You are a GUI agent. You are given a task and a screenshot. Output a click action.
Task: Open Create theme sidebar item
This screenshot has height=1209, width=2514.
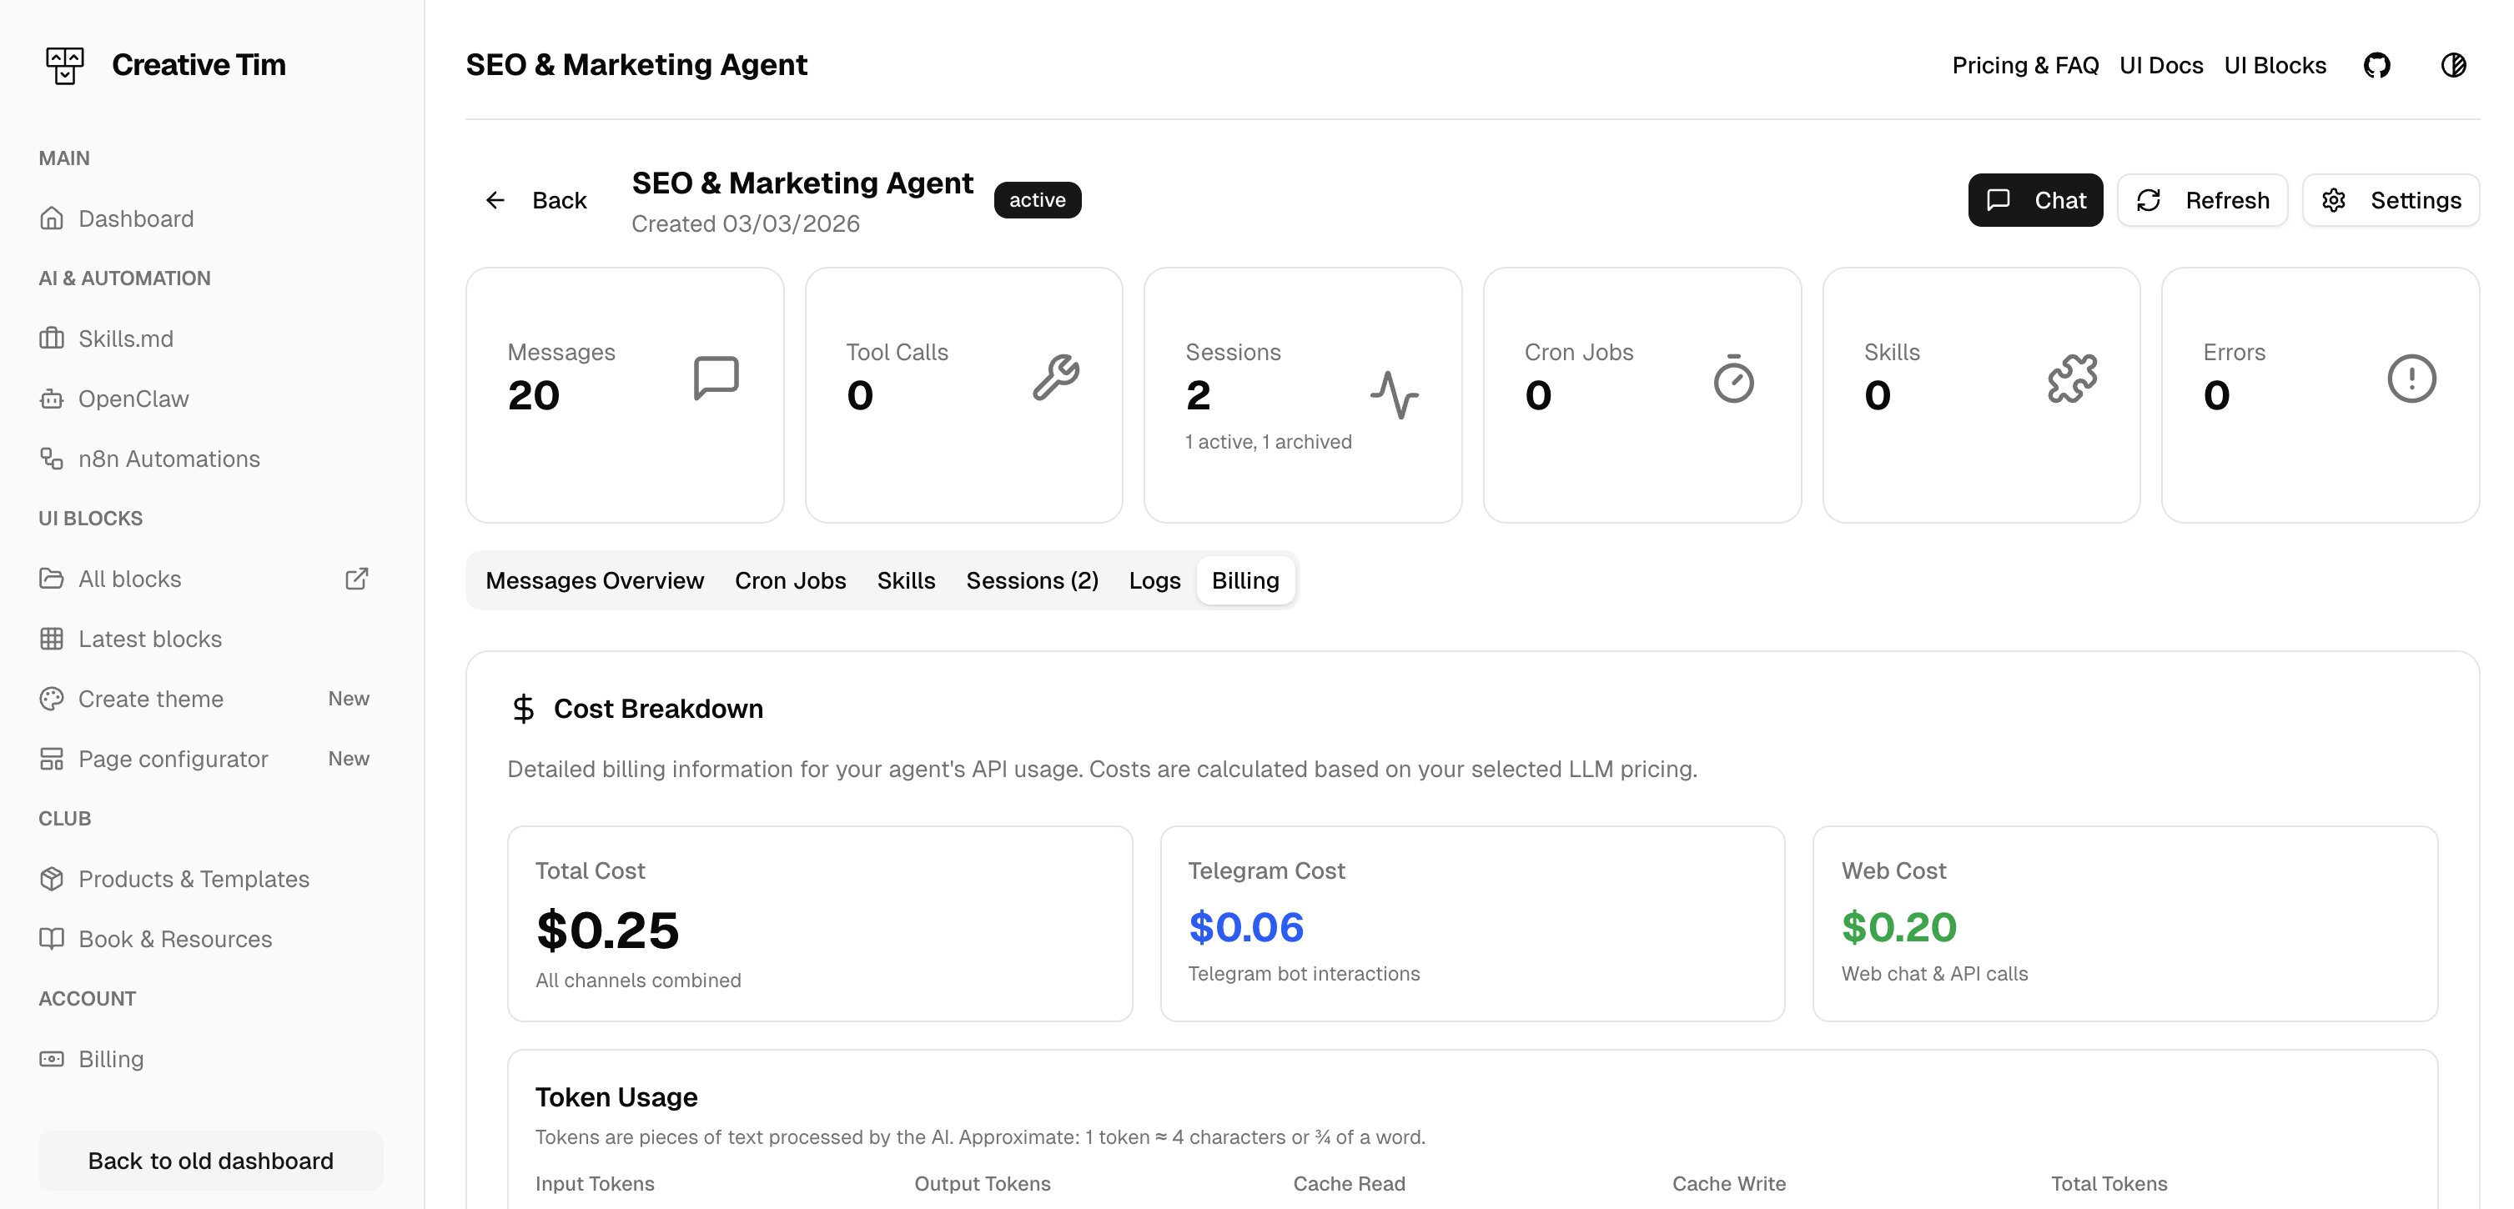click(211, 699)
